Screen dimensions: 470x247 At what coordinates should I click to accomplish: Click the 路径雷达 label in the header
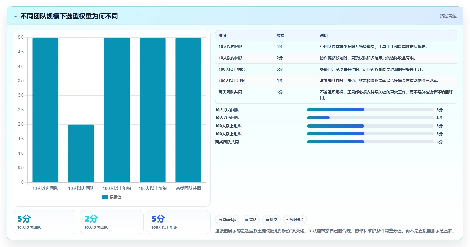[448, 16]
